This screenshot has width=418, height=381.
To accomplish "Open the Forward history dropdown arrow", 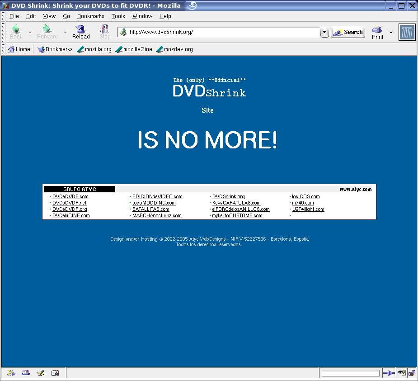I will (x=65, y=32).
